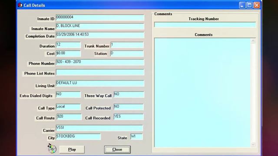
Task: Click the Tracking Number input field
Action: click(x=205, y=25)
